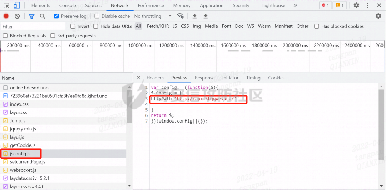Filter requests by Fetch/XHR type
Viewport: 386px width, 190px height.
[158, 26]
